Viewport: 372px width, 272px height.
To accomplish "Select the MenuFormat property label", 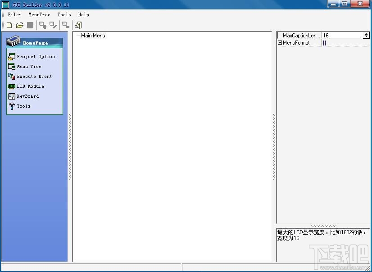I will tap(296, 43).
